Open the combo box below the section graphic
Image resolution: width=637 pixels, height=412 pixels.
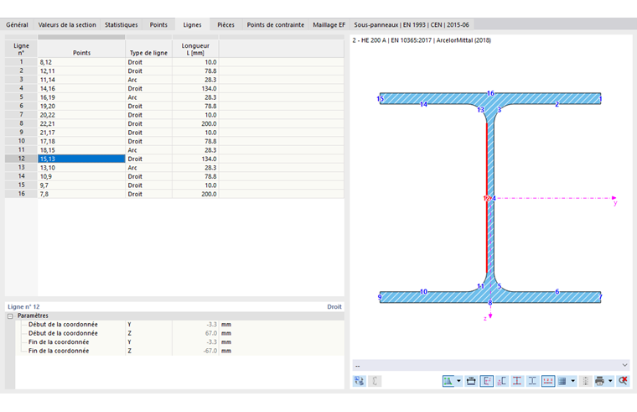coord(491,365)
